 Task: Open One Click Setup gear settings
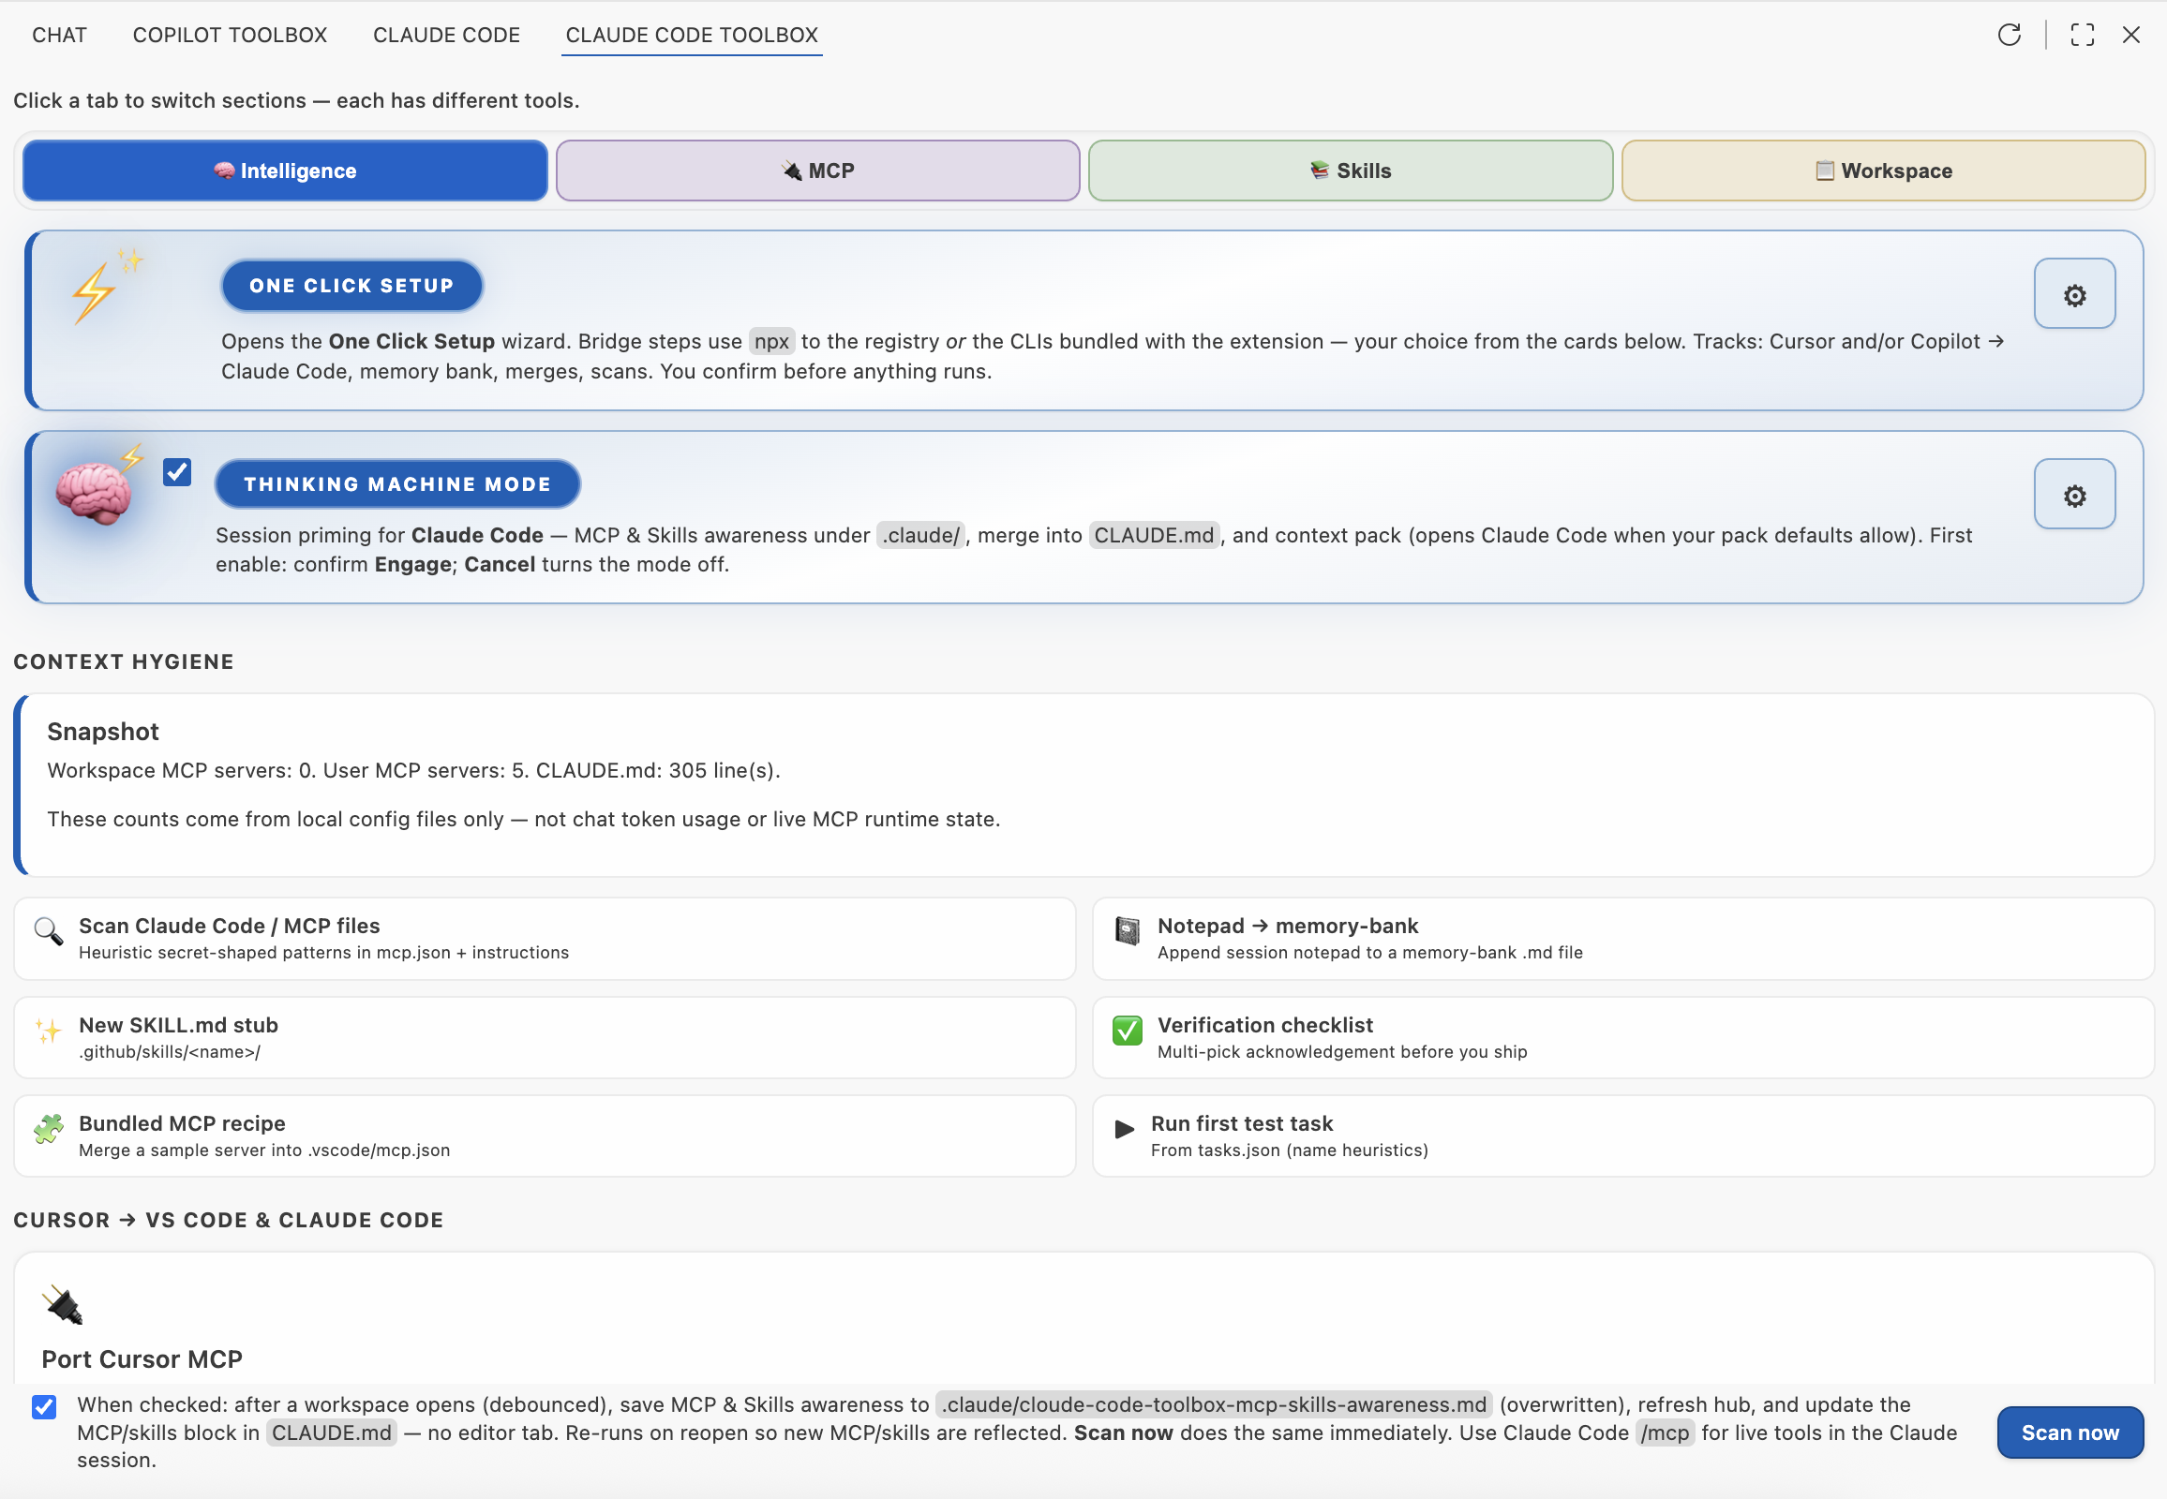2075,294
